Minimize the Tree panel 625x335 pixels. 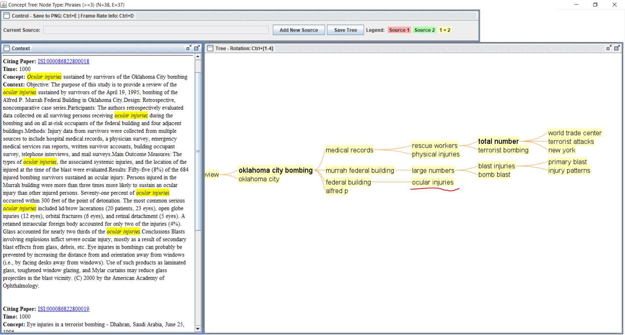click(x=609, y=48)
